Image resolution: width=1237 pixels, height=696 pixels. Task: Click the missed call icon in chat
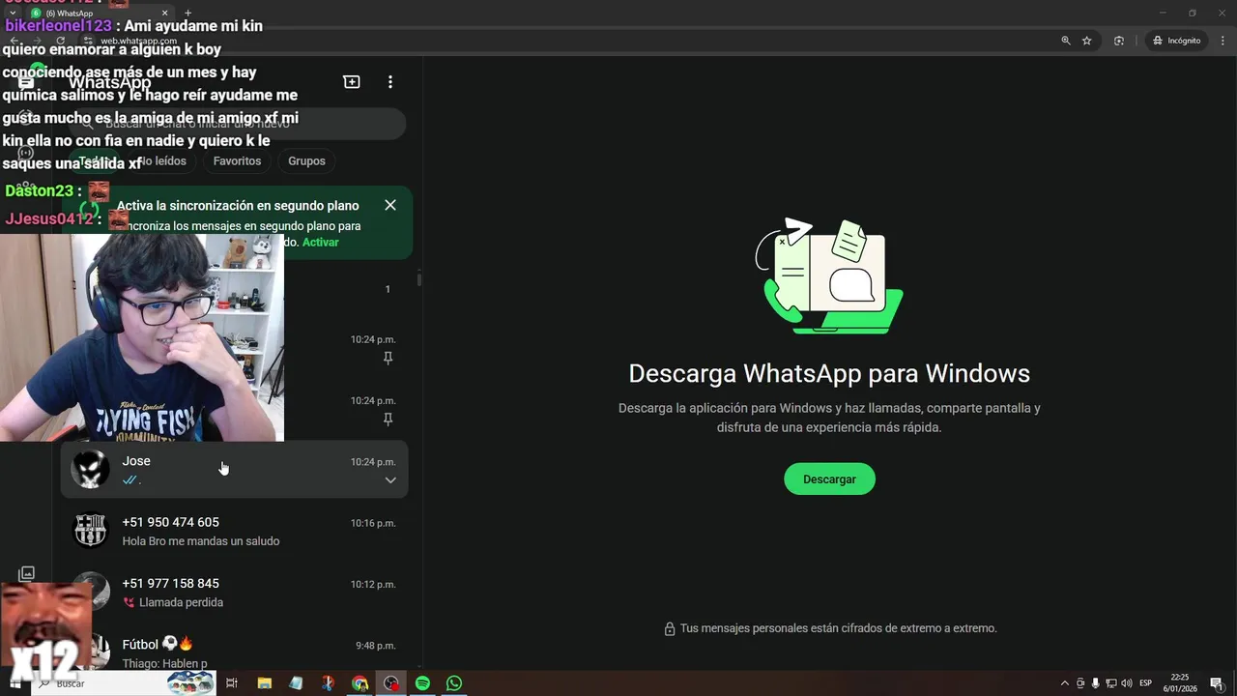point(129,602)
